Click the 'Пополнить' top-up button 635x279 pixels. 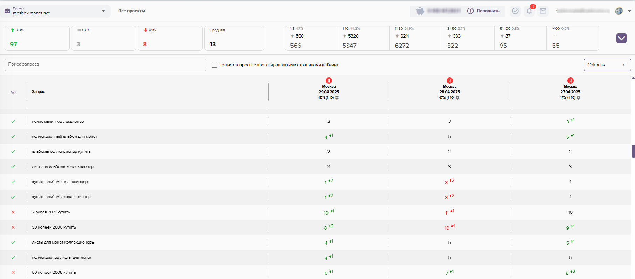[484, 11]
